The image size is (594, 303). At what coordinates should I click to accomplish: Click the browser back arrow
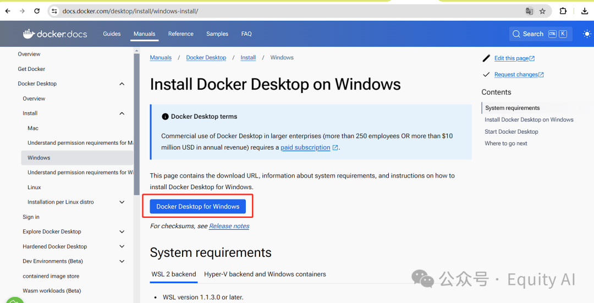8,11
